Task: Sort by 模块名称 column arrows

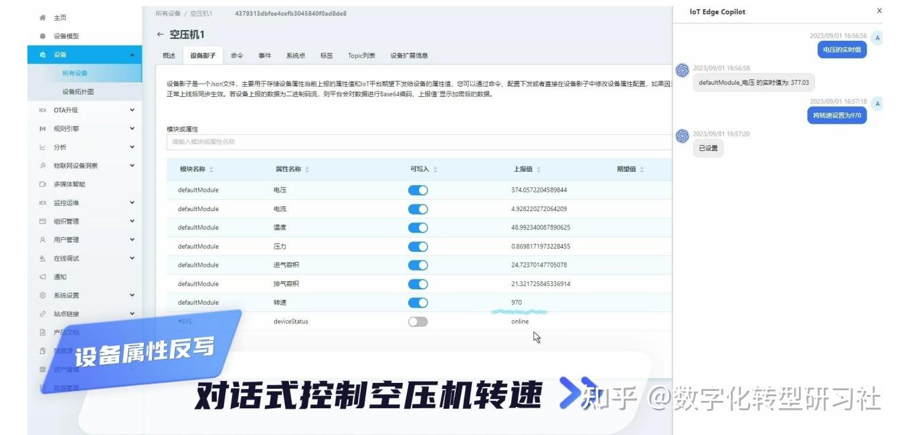Action: click(x=211, y=170)
